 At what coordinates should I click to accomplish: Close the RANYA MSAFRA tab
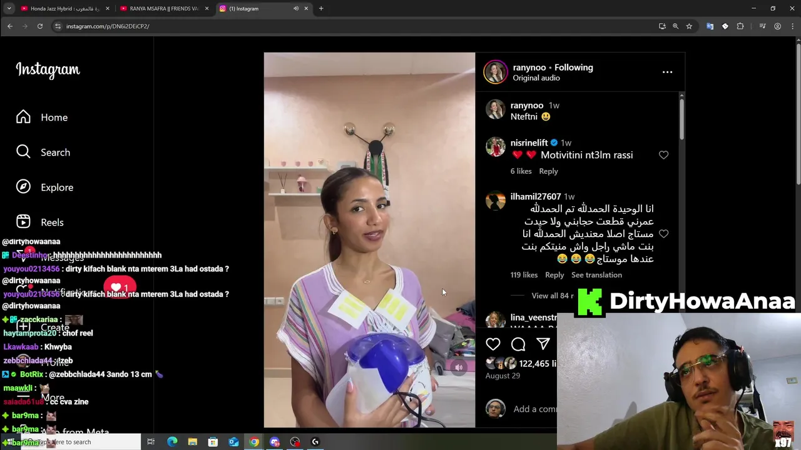pyautogui.click(x=207, y=9)
